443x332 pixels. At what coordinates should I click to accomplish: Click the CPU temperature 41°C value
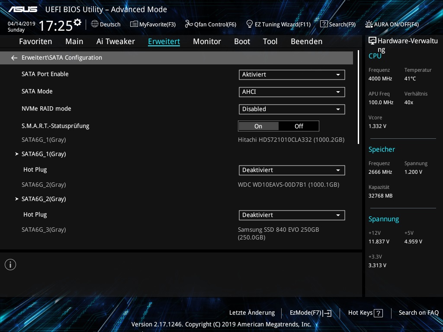tap(410, 79)
